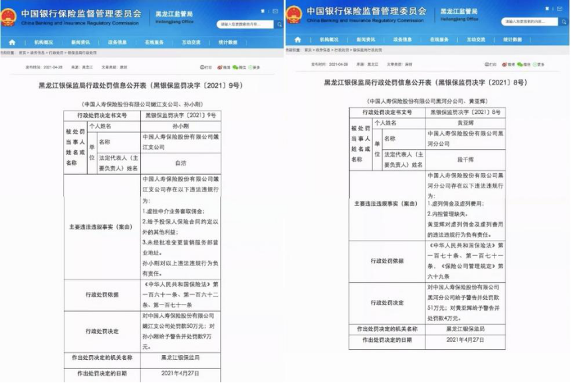This screenshot has width=571, height=383.
Task: Click the national emblem logo on the 9号 page
Action: (9, 17)
